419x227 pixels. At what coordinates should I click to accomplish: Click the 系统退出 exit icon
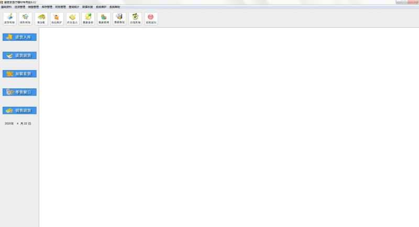click(x=151, y=19)
